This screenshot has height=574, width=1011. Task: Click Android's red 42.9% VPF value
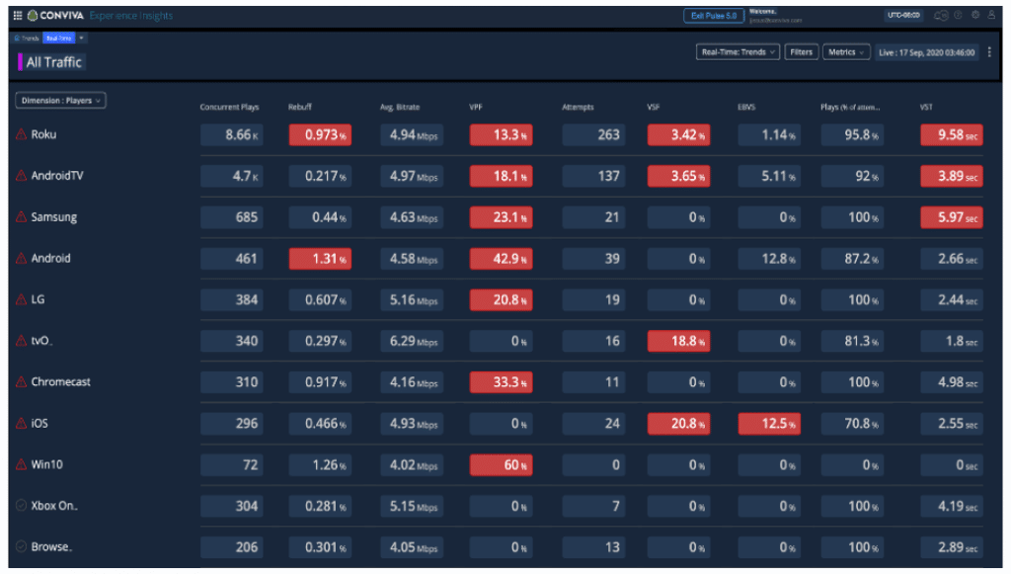pyautogui.click(x=501, y=259)
